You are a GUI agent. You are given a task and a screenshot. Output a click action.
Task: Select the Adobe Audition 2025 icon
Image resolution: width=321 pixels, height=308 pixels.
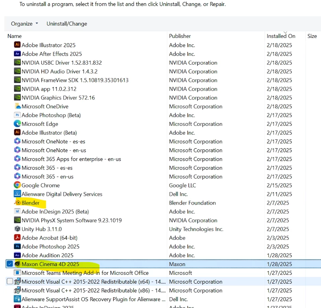(x=17, y=255)
